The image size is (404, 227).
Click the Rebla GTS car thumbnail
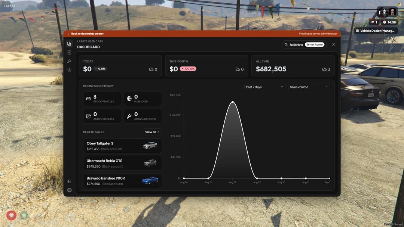[x=150, y=163]
